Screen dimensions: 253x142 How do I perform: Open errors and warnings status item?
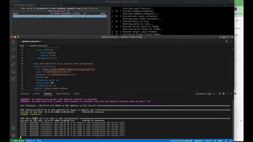click(x=31, y=141)
